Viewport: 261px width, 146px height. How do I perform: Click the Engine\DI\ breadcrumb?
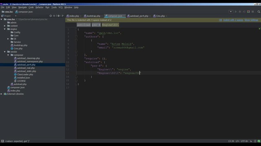click(111, 25)
